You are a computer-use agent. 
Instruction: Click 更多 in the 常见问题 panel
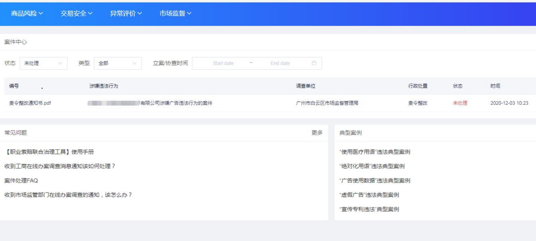click(x=317, y=133)
